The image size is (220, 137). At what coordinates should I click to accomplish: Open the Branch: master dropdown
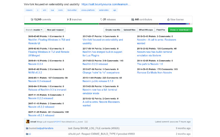click(34, 30)
